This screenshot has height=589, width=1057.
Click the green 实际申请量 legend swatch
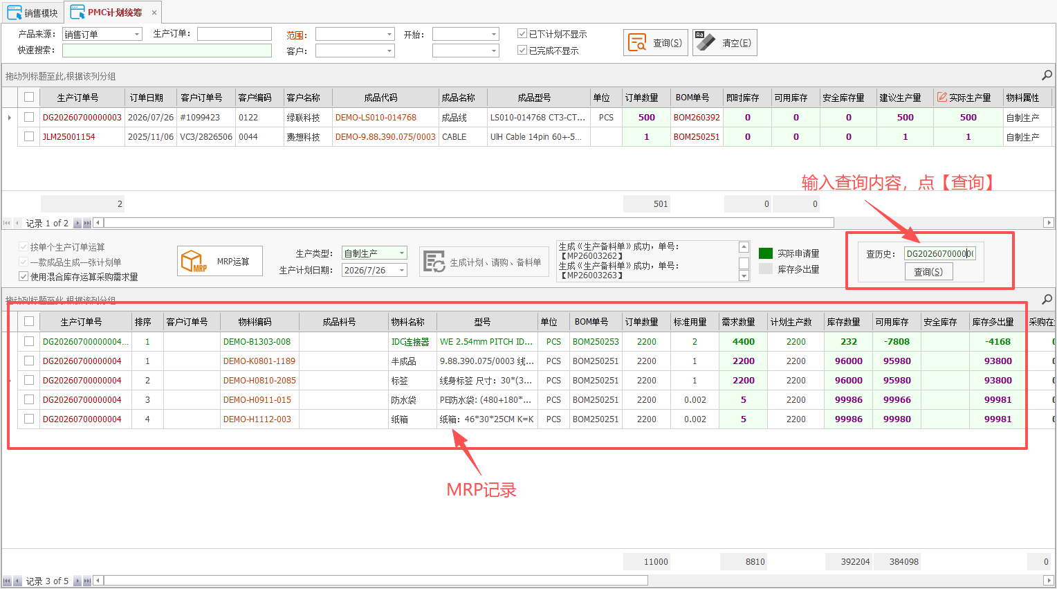766,253
